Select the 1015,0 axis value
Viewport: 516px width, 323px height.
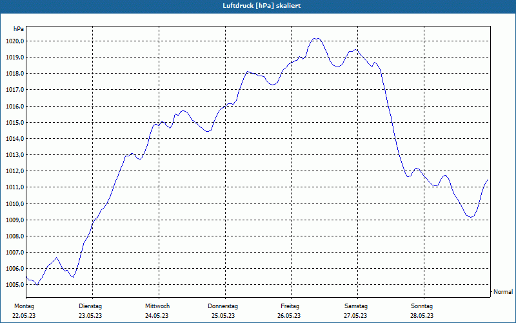coord(15,122)
